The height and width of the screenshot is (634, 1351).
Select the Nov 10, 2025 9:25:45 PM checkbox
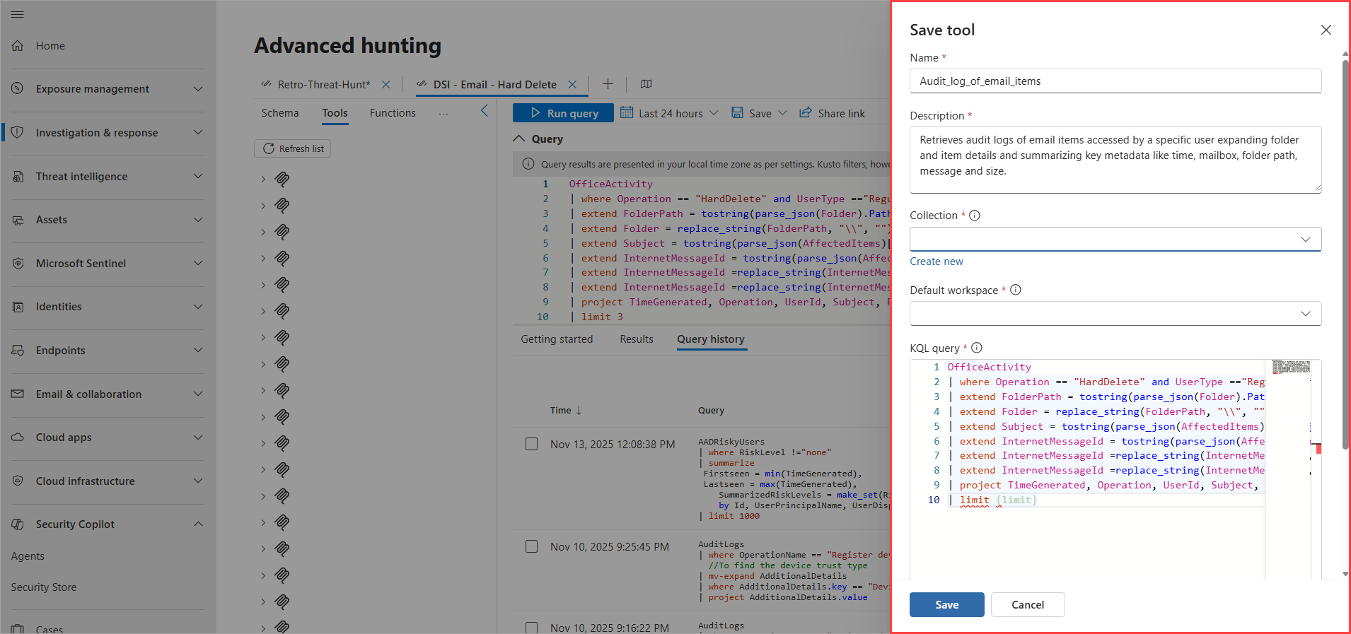pos(531,546)
